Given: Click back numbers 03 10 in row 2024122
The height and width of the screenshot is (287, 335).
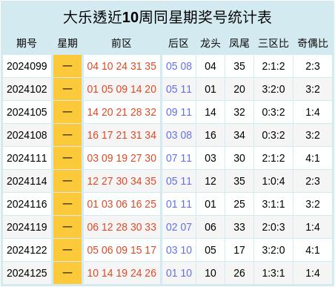Looking at the screenshot, I should 179,250.
